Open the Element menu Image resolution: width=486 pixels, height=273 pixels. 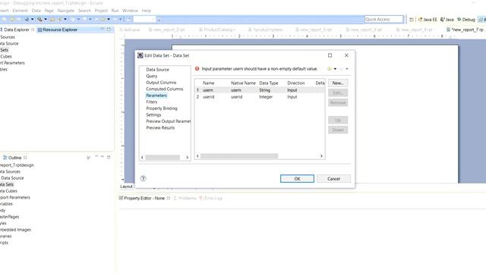(20, 11)
